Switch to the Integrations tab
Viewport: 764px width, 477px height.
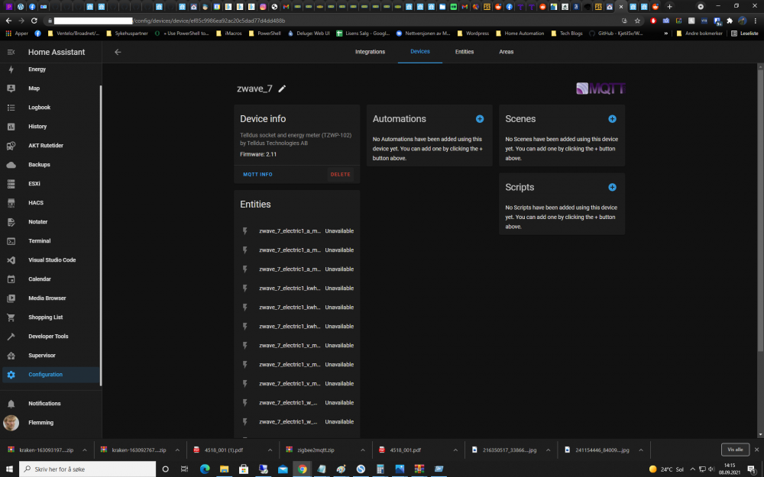[x=370, y=52]
